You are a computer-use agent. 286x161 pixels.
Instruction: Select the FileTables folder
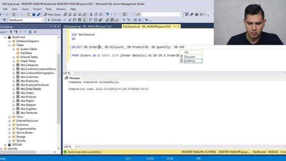(x=26, y=53)
